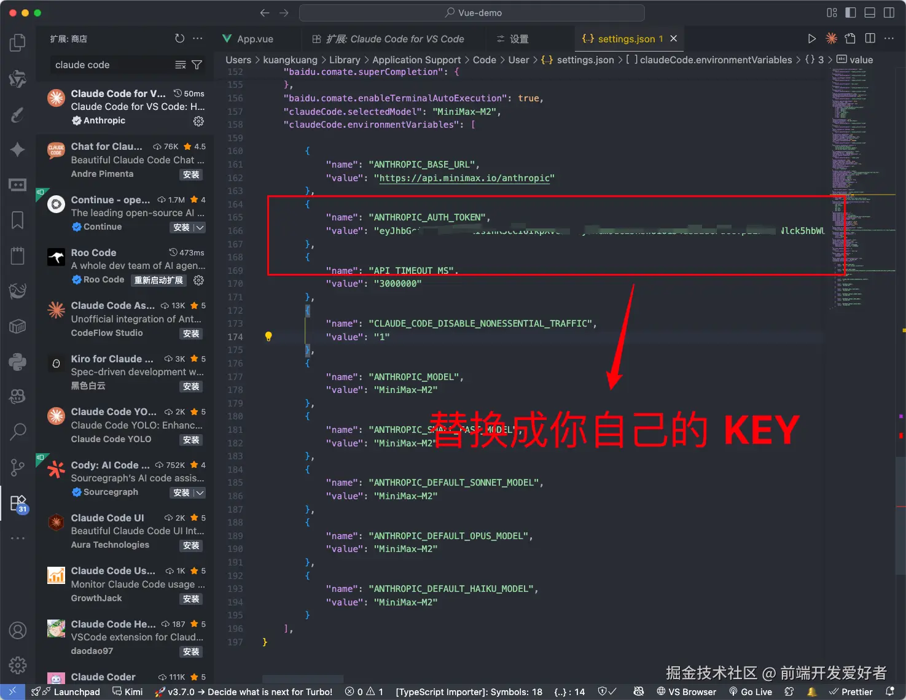Run the current file play icon
The image size is (906, 700).
coord(812,39)
